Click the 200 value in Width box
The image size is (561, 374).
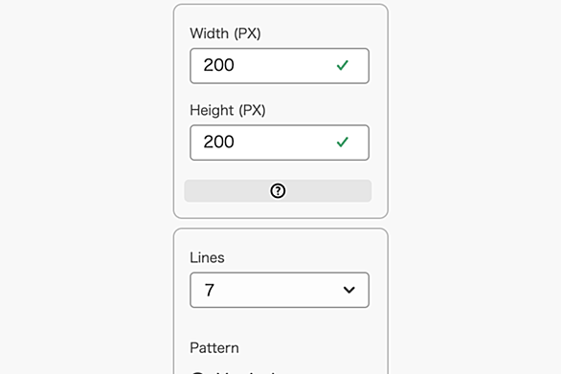tap(218, 65)
